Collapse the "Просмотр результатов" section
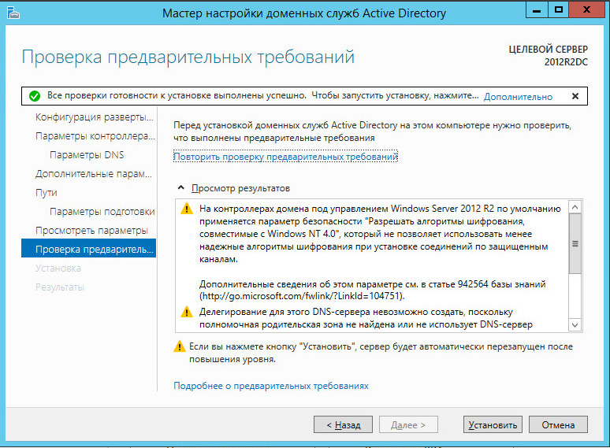Image resolution: width=610 pixels, height=448 pixels. click(x=182, y=189)
